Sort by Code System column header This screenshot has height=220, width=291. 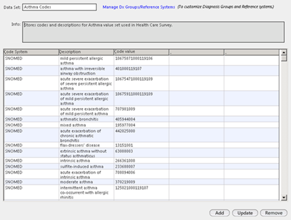(x=31, y=52)
